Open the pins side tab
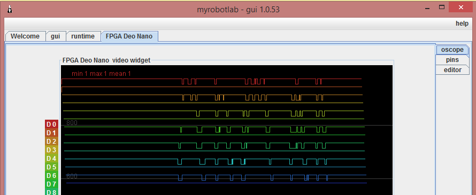 (x=452, y=60)
